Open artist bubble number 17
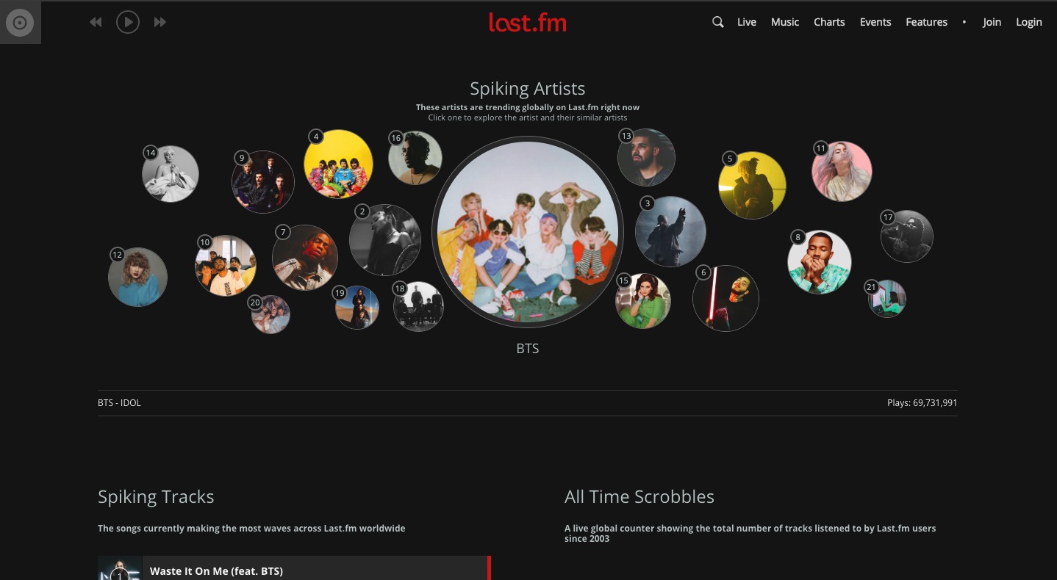This screenshot has height=580, width=1057. 907,236
